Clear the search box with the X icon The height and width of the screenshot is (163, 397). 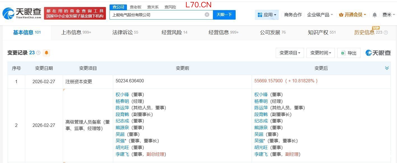207,15
